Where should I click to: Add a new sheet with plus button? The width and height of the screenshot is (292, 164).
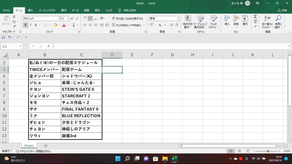point(46,146)
